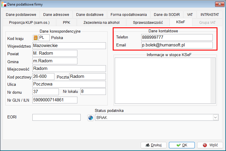Click the country code lookup icon
226x151 pixels.
(35, 38)
